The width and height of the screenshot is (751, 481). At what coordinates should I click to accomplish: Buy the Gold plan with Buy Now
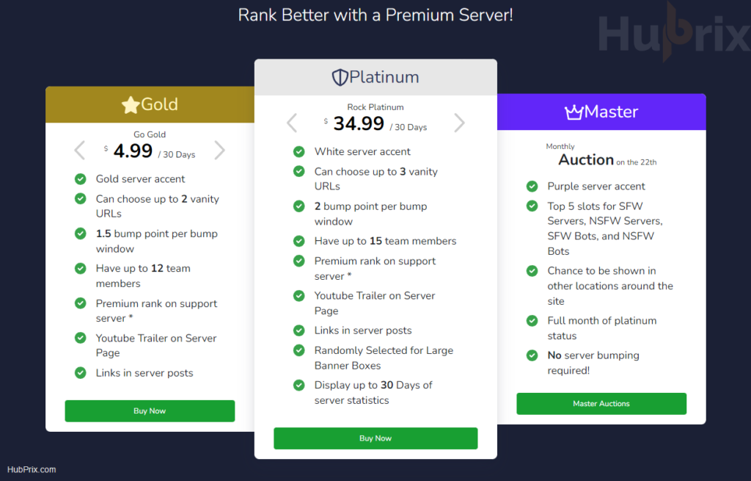pos(150,411)
